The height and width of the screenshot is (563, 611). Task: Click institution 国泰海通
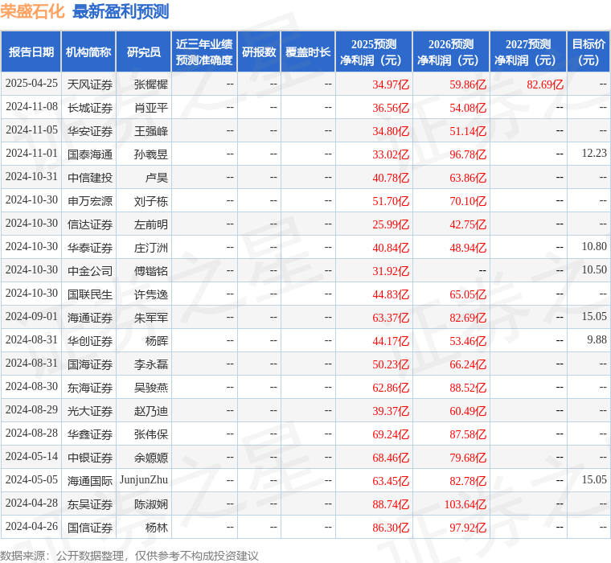90,154
